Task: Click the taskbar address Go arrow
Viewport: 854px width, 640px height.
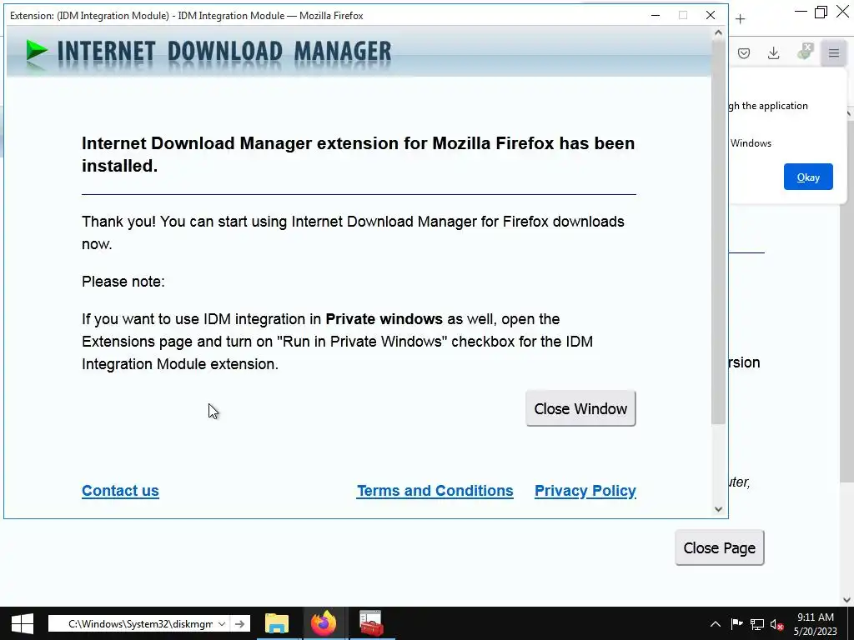Action: click(x=239, y=623)
